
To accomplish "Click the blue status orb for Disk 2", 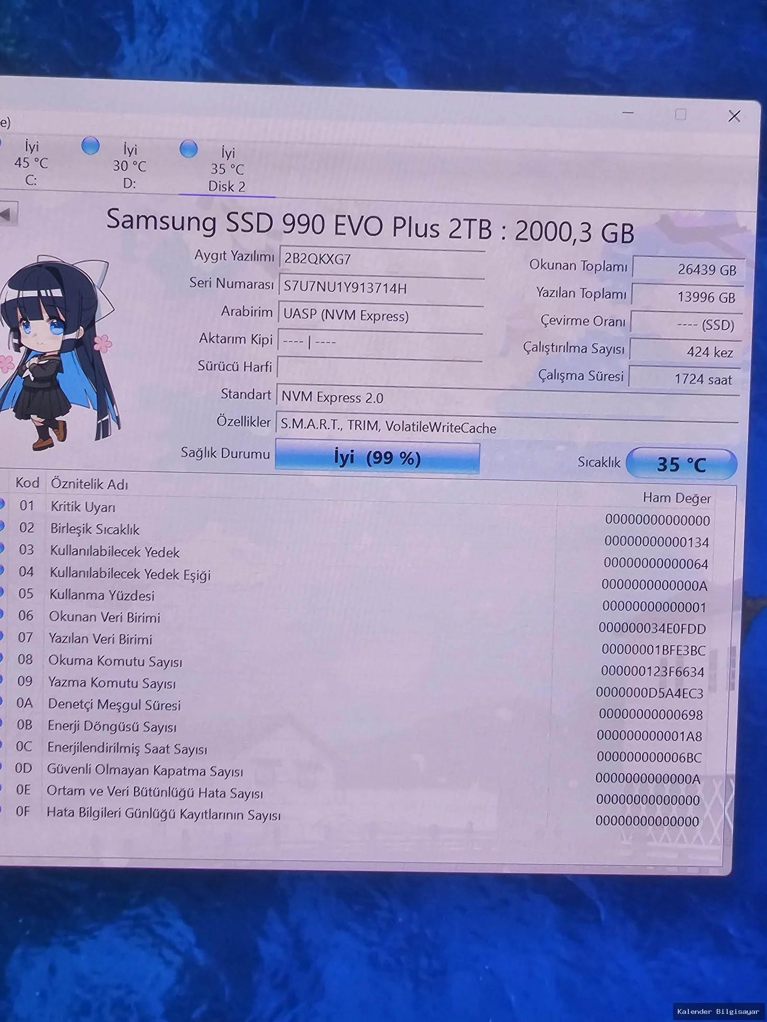I will pos(188,149).
